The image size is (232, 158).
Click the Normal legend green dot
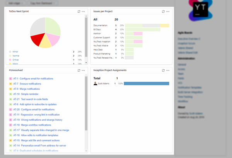[x=10, y=56]
